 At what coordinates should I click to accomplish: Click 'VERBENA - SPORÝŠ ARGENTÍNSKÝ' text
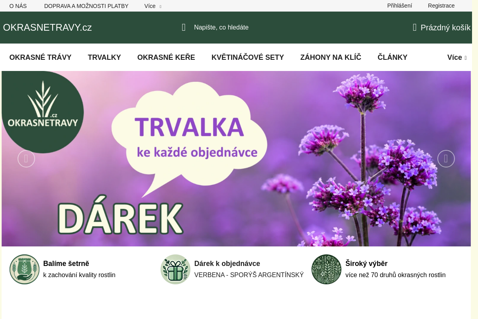[249, 275]
